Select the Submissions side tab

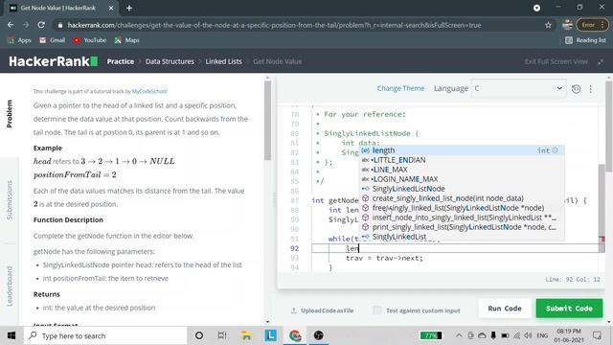click(x=10, y=200)
